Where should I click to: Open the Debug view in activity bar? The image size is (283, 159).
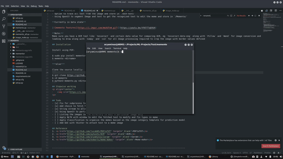coord(4,34)
